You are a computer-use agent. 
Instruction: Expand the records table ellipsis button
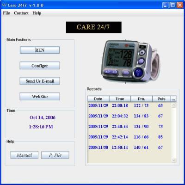click(x=173, y=99)
